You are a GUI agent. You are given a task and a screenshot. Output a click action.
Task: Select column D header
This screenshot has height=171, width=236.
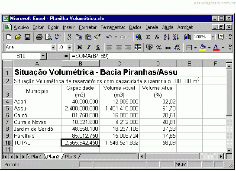pos(158,64)
